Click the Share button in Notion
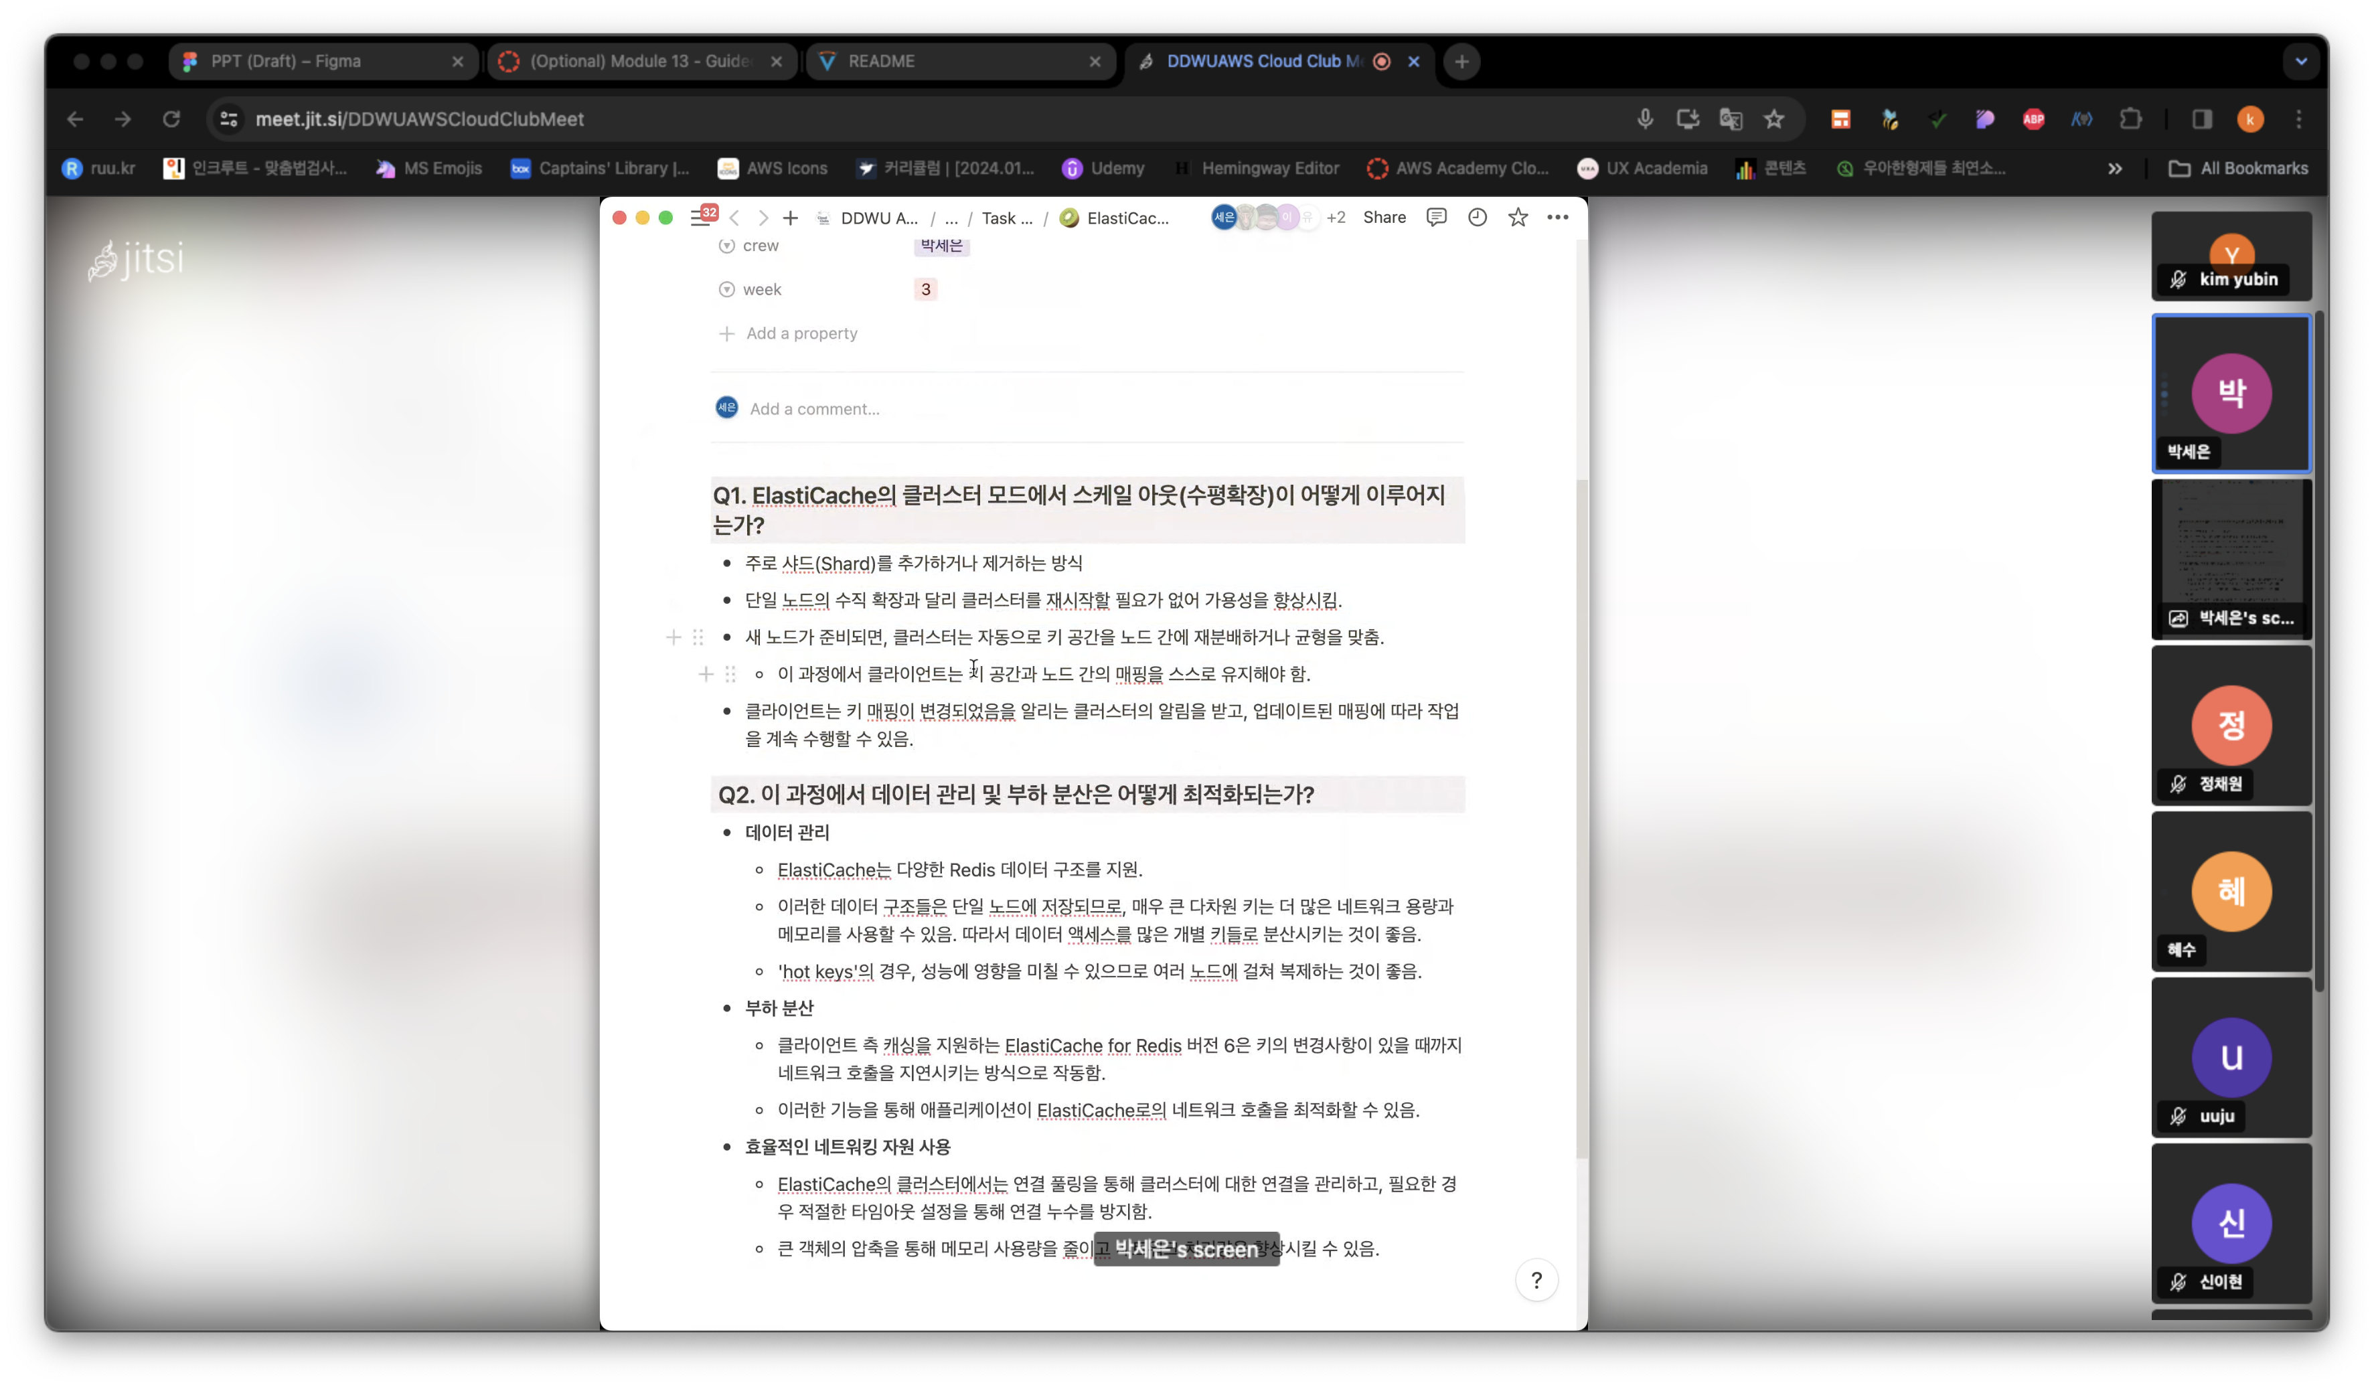 click(x=1384, y=218)
